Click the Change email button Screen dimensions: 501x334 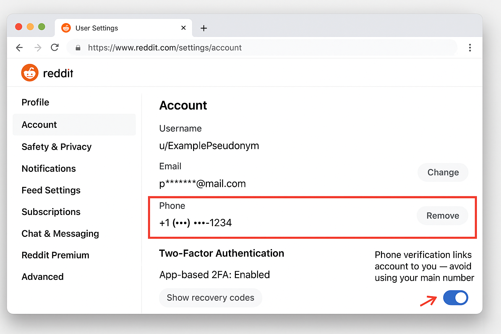pos(443,172)
